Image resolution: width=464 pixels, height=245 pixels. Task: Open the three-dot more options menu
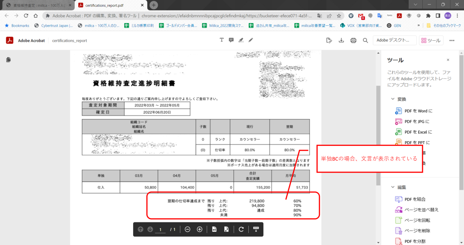pyautogui.click(x=456, y=15)
